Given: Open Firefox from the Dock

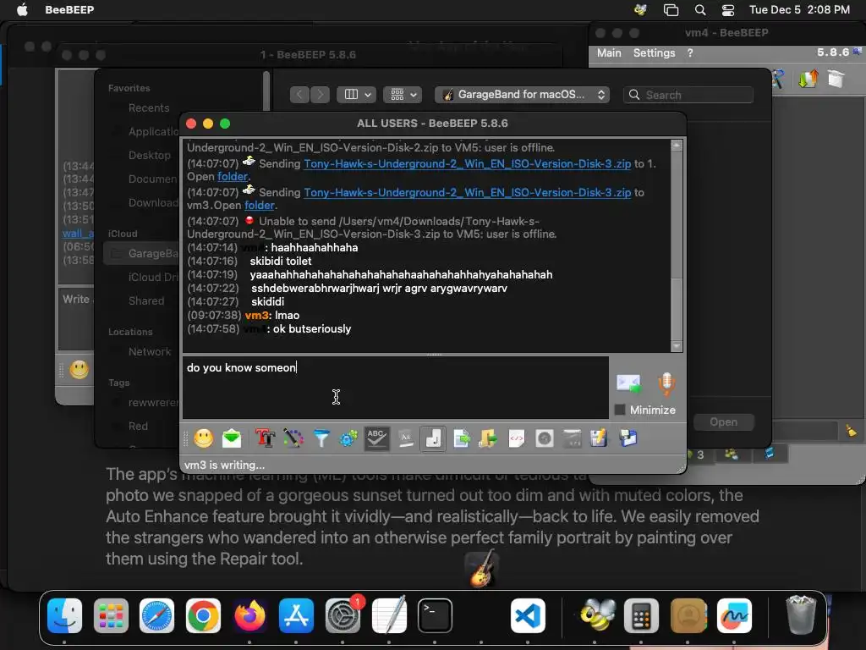Looking at the screenshot, I should click(x=249, y=616).
